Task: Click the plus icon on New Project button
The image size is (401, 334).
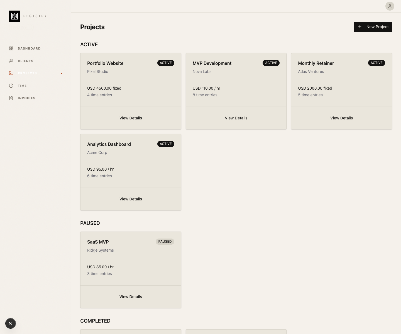Action: click(x=360, y=27)
